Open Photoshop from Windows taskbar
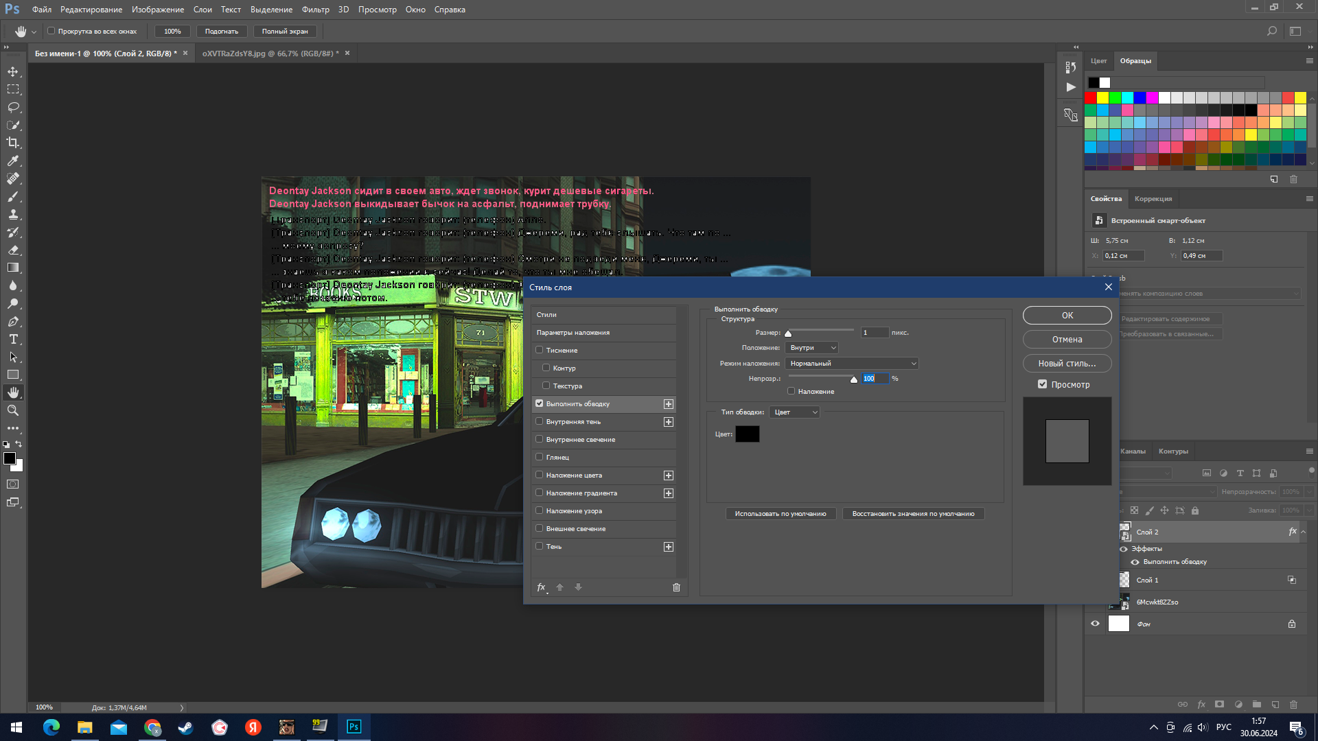1318x741 pixels. point(354,727)
